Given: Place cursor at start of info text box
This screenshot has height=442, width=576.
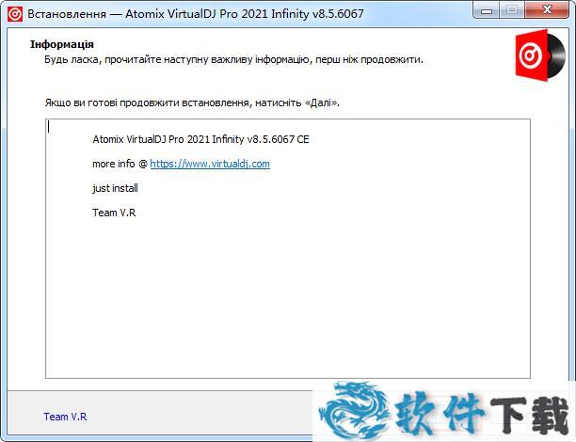Looking at the screenshot, I should click(50, 127).
